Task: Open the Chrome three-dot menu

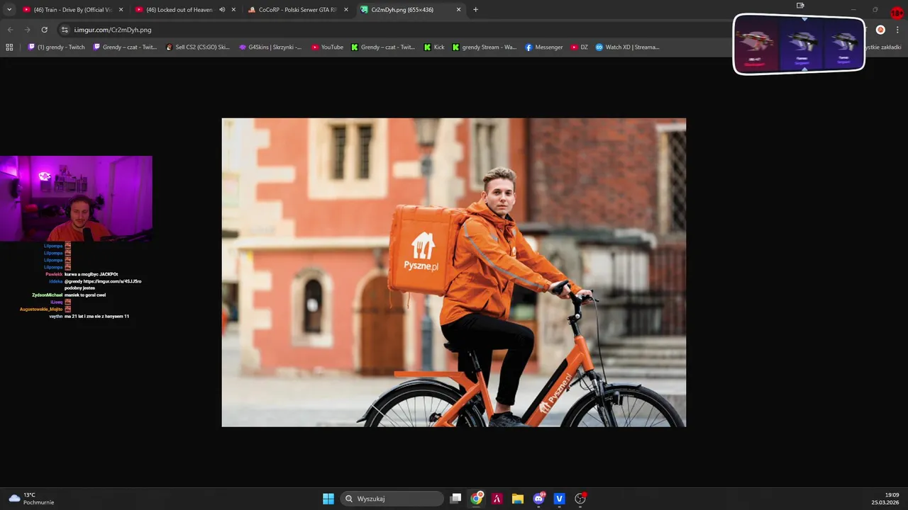Action: point(897,30)
